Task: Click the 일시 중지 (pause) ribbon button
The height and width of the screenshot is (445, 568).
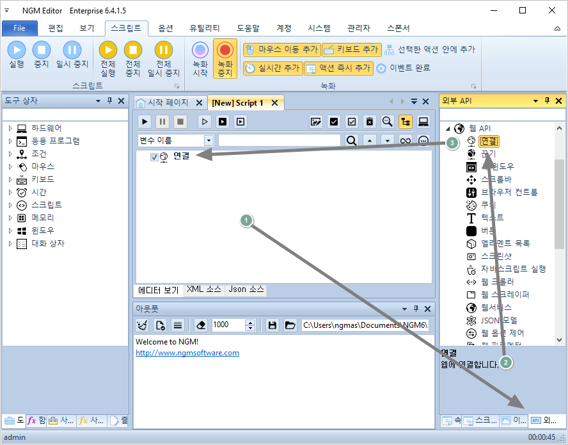Action: click(x=72, y=55)
